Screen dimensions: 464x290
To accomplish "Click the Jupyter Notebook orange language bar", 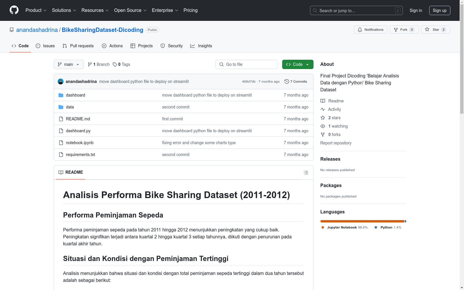I will coord(362,221).
